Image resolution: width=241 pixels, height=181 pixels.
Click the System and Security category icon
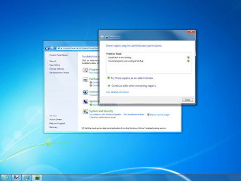tap(85, 111)
